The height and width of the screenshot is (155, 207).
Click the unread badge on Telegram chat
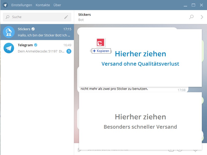coord(69,51)
